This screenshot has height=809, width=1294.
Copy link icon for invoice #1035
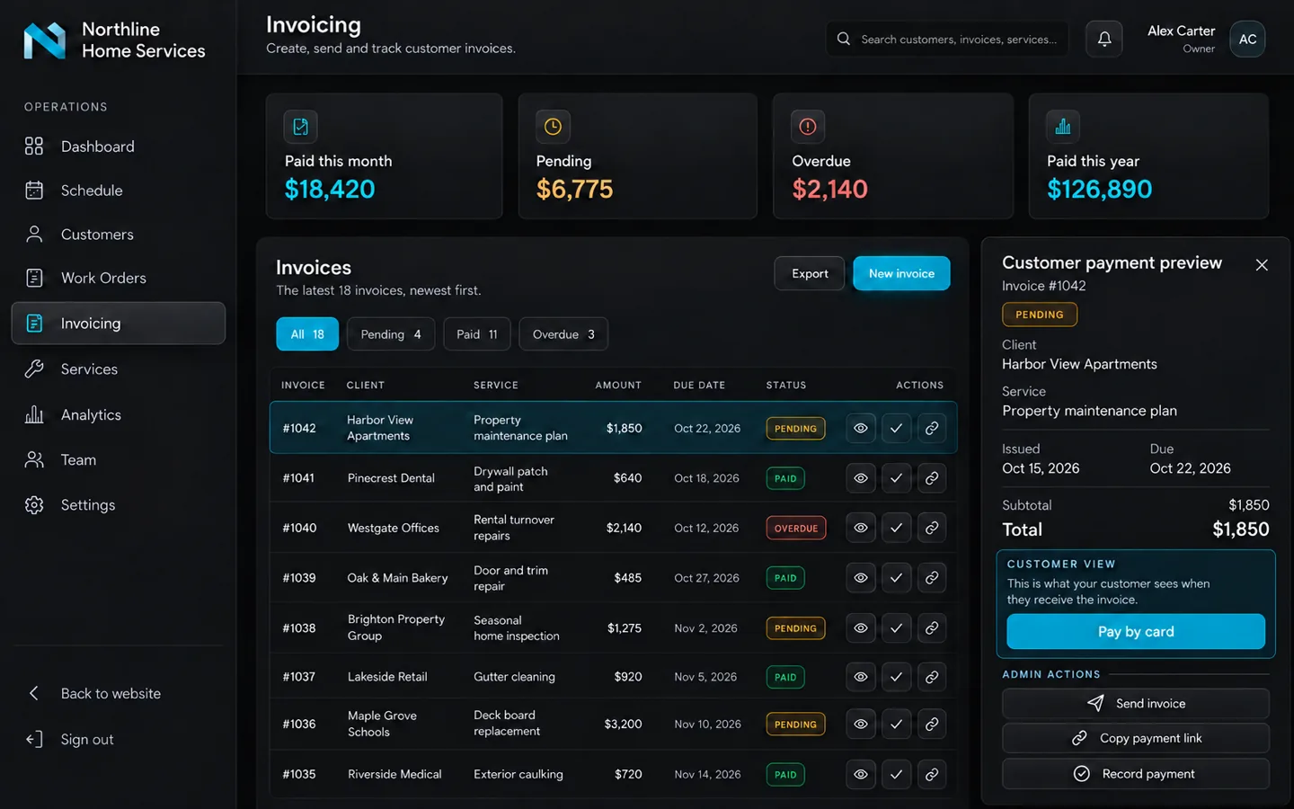[932, 774]
